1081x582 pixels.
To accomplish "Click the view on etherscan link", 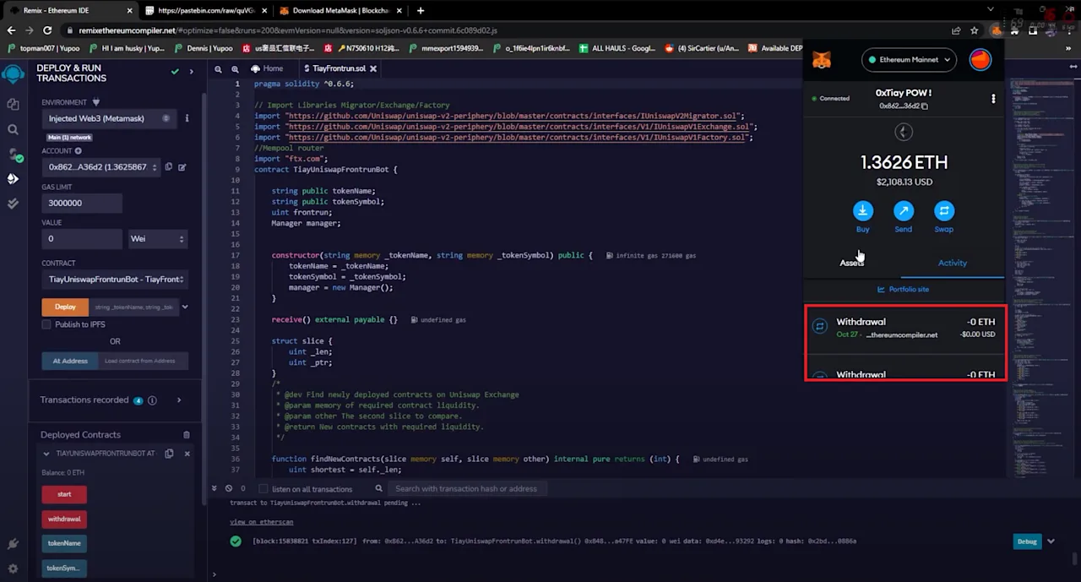I will coord(262,522).
